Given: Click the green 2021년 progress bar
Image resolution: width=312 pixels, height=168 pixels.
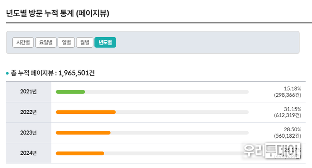Looking at the screenshot, I should (71, 92).
